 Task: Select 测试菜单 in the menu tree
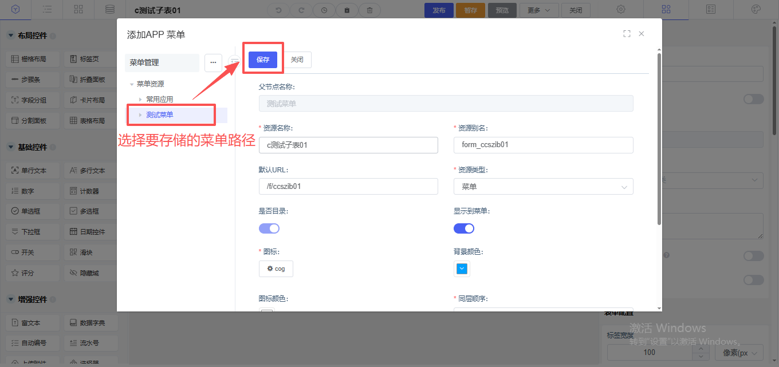pyautogui.click(x=160, y=115)
